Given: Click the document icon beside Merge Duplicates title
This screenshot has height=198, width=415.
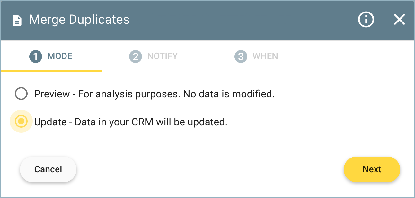Looking at the screenshot, I should tap(17, 20).
